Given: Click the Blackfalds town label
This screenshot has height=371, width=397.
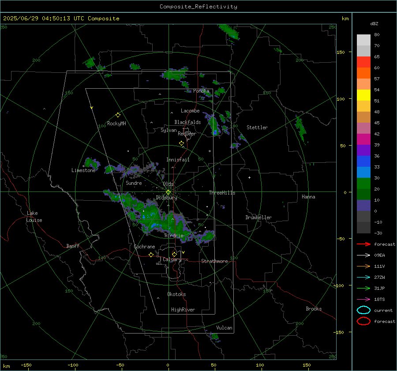Looking at the screenshot, I should (x=187, y=122).
